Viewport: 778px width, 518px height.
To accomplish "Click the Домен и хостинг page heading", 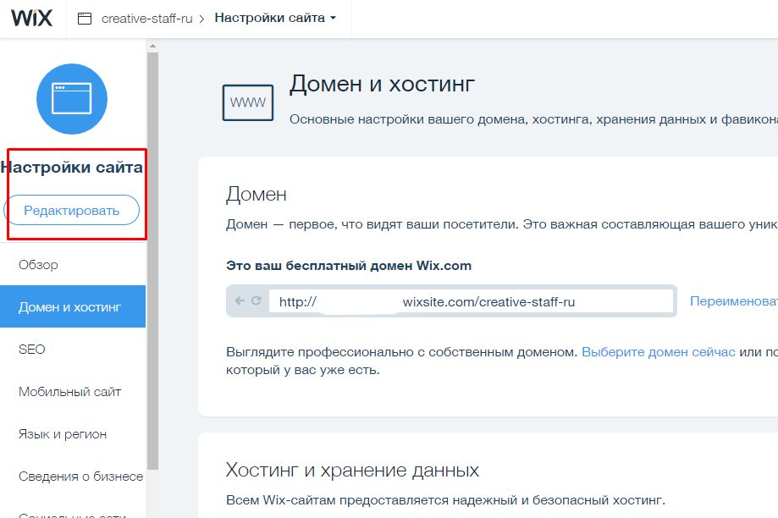I will click(x=382, y=84).
